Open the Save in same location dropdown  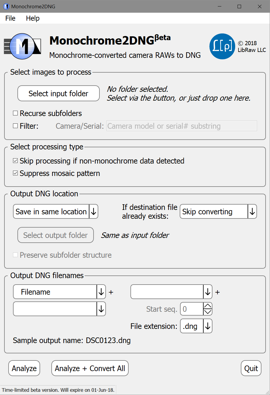[55, 212]
